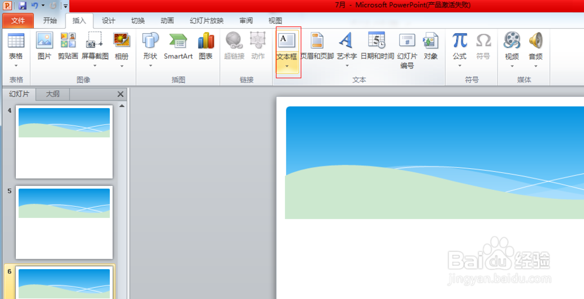This screenshot has width=584, height=299.
Task: Click the 文本框 (Text Box) icon
Action: (x=287, y=40)
